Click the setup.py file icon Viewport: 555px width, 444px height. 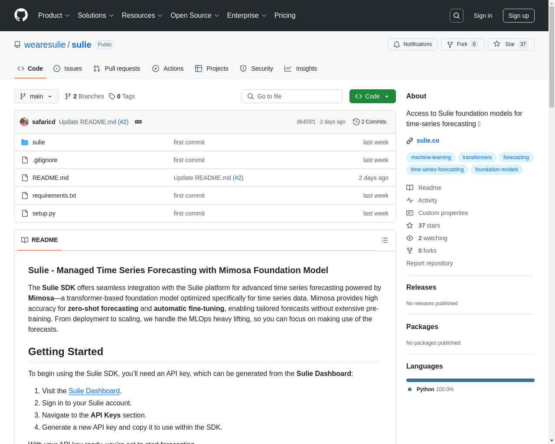tap(25, 213)
